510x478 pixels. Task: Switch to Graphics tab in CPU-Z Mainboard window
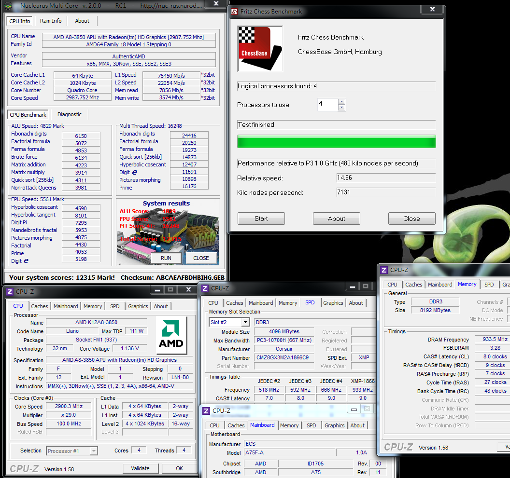pyautogui.click(x=334, y=425)
